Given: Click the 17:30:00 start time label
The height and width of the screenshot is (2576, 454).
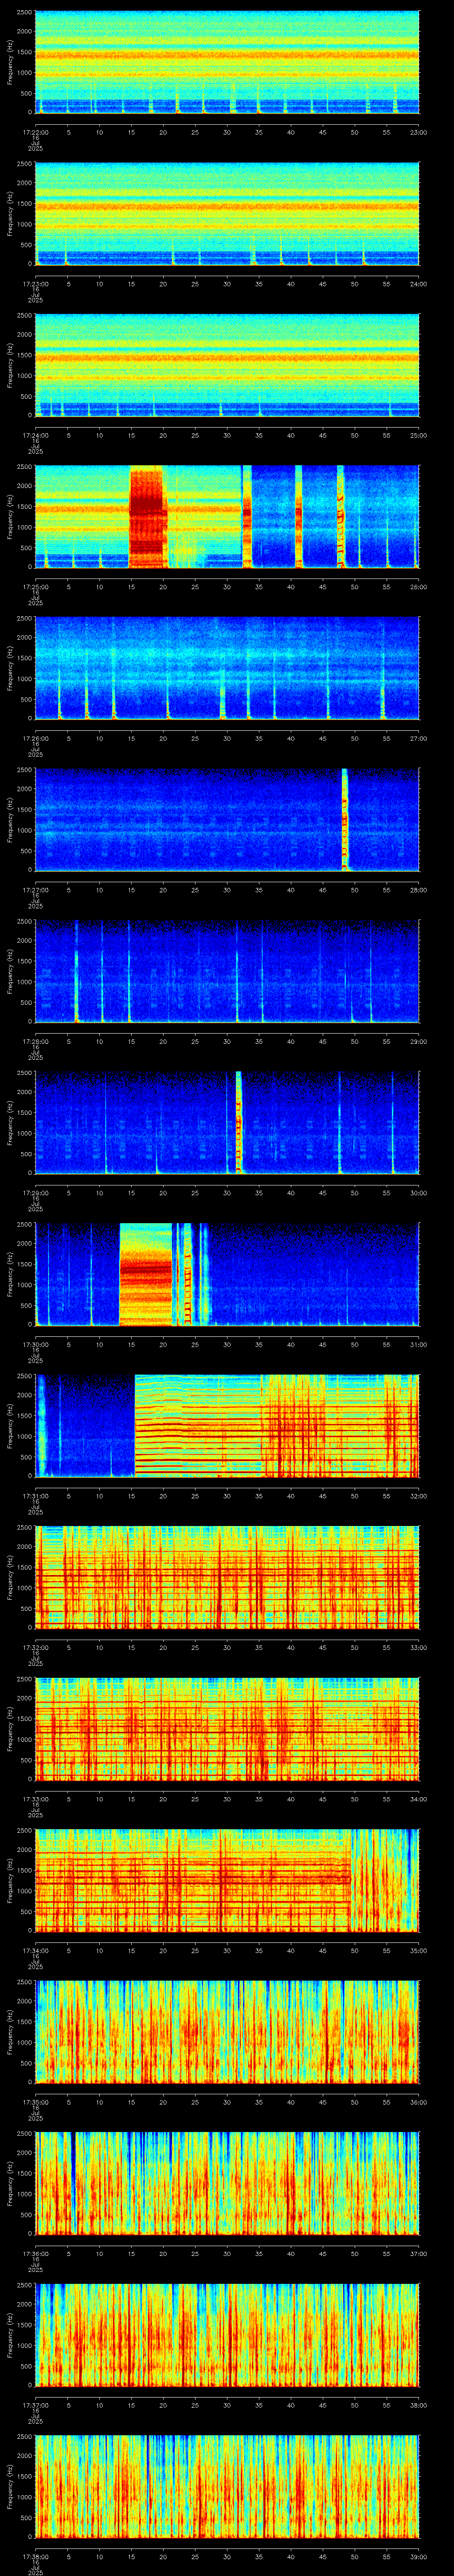Looking at the screenshot, I should (35, 1344).
